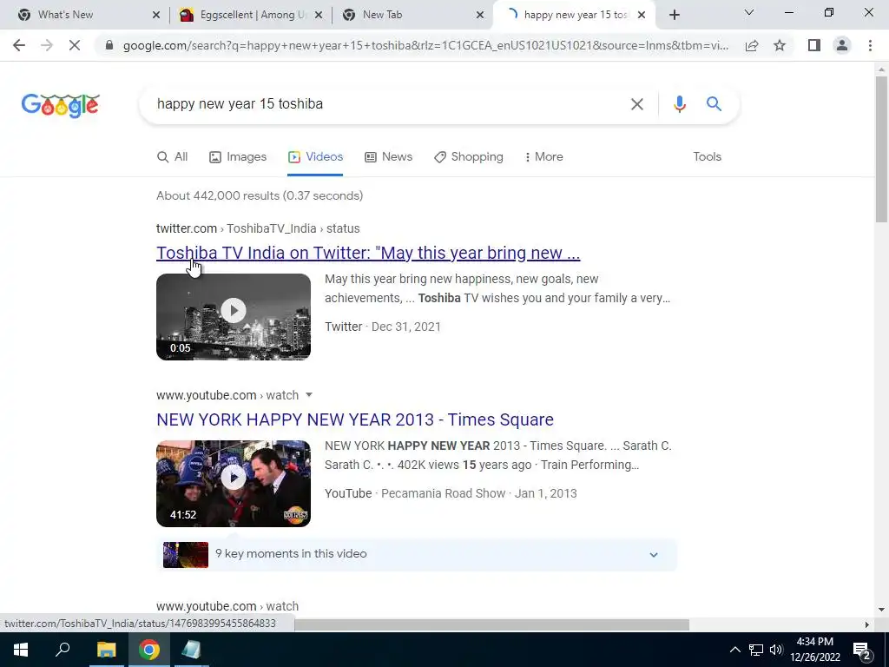Bookmark this page with star icon

pos(780,45)
